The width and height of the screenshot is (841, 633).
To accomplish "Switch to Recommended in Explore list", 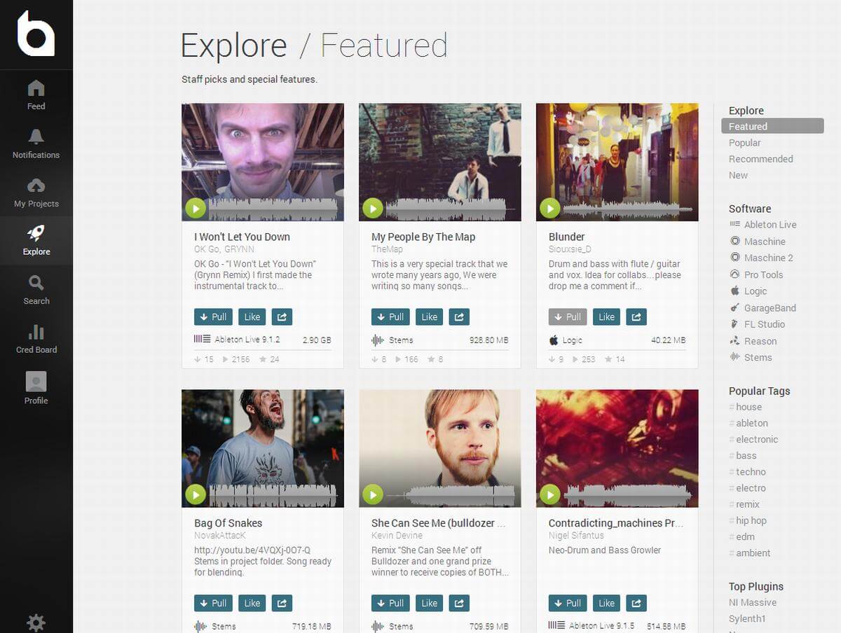I will click(760, 159).
